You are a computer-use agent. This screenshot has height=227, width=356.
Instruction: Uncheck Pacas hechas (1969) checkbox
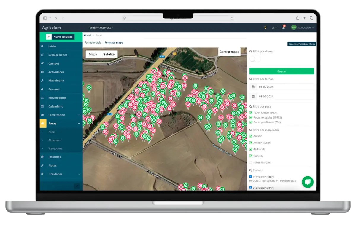pyautogui.click(x=251, y=113)
